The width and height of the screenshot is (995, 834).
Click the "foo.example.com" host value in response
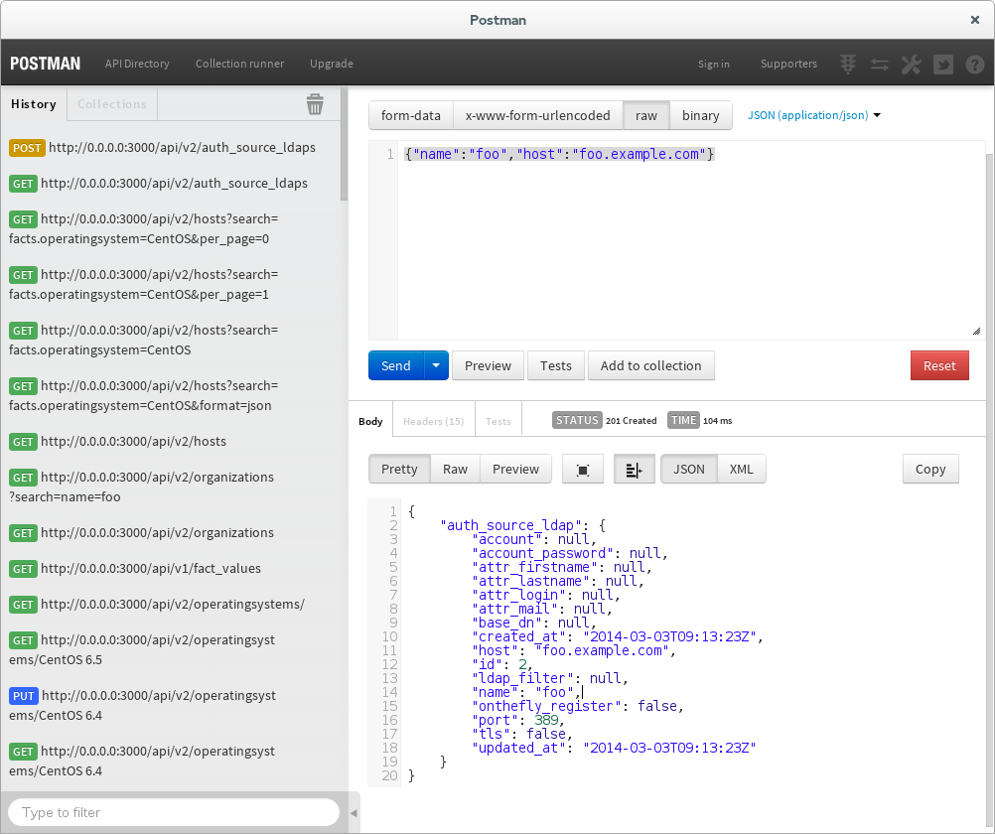coord(602,650)
